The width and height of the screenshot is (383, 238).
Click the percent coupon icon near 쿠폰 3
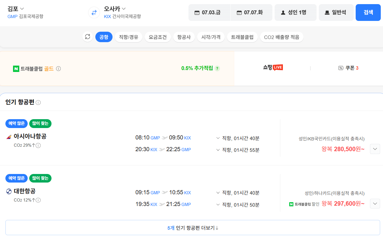341,67
